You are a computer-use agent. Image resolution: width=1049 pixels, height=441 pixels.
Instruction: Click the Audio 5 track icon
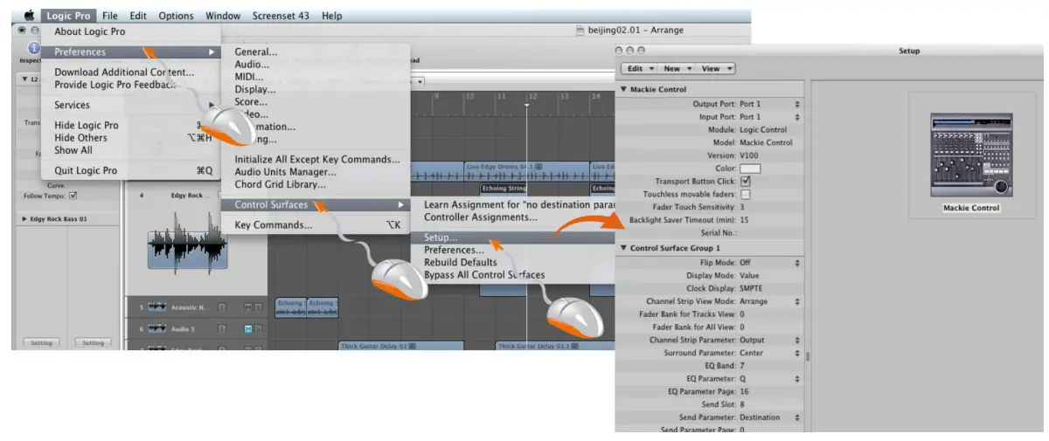coord(157,328)
